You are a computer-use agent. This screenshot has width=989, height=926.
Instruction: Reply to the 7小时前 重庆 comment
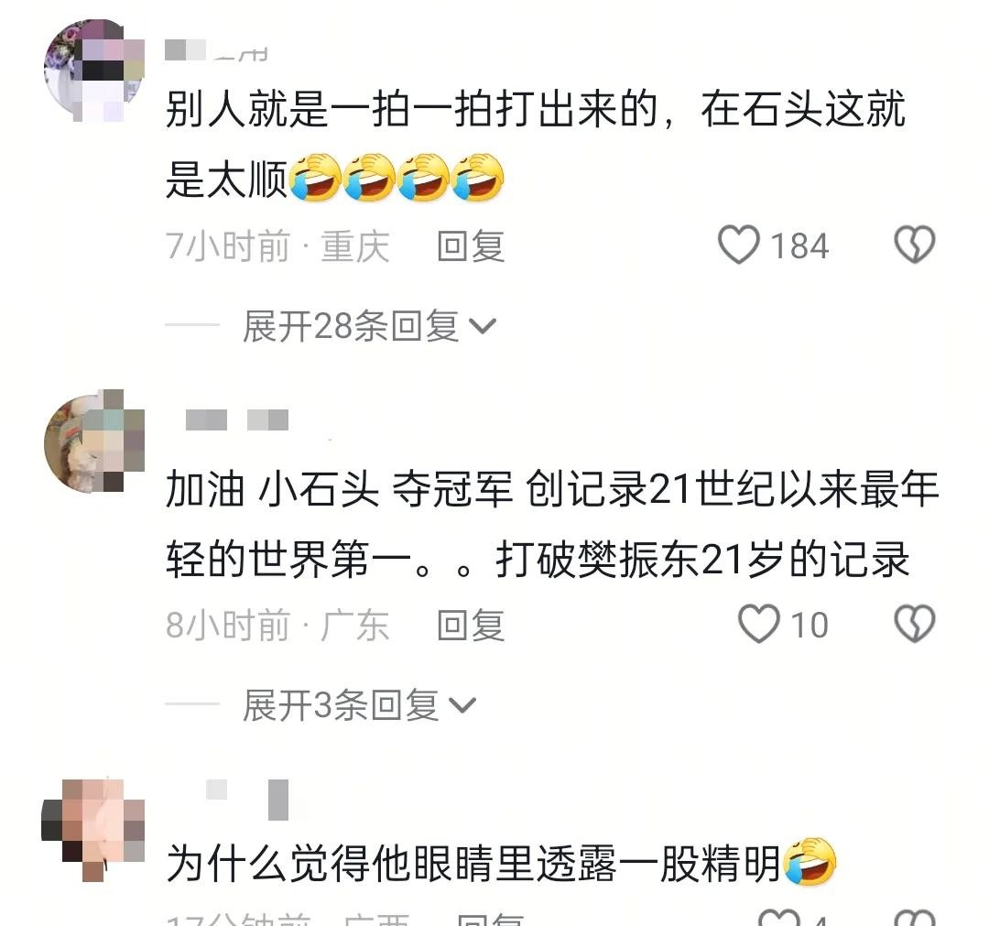click(472, 245)
